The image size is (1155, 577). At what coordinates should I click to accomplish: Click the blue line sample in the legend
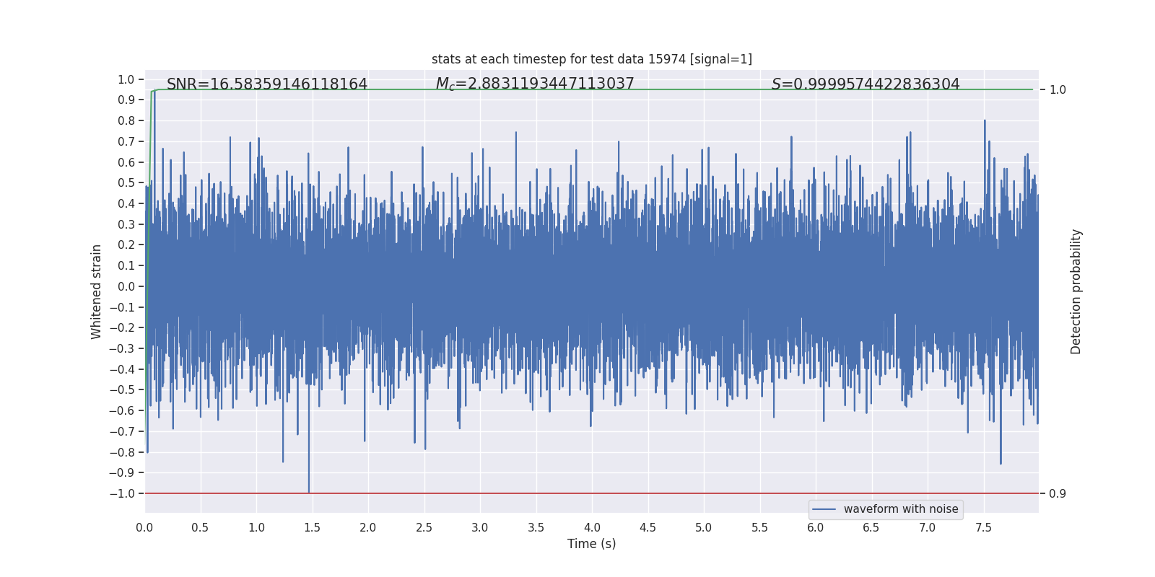(824, 509)
